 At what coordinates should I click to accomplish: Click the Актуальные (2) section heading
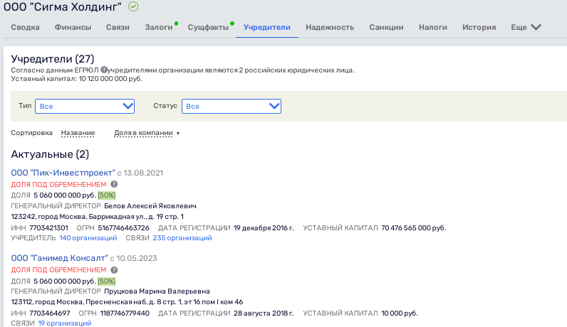pos(50,154)
